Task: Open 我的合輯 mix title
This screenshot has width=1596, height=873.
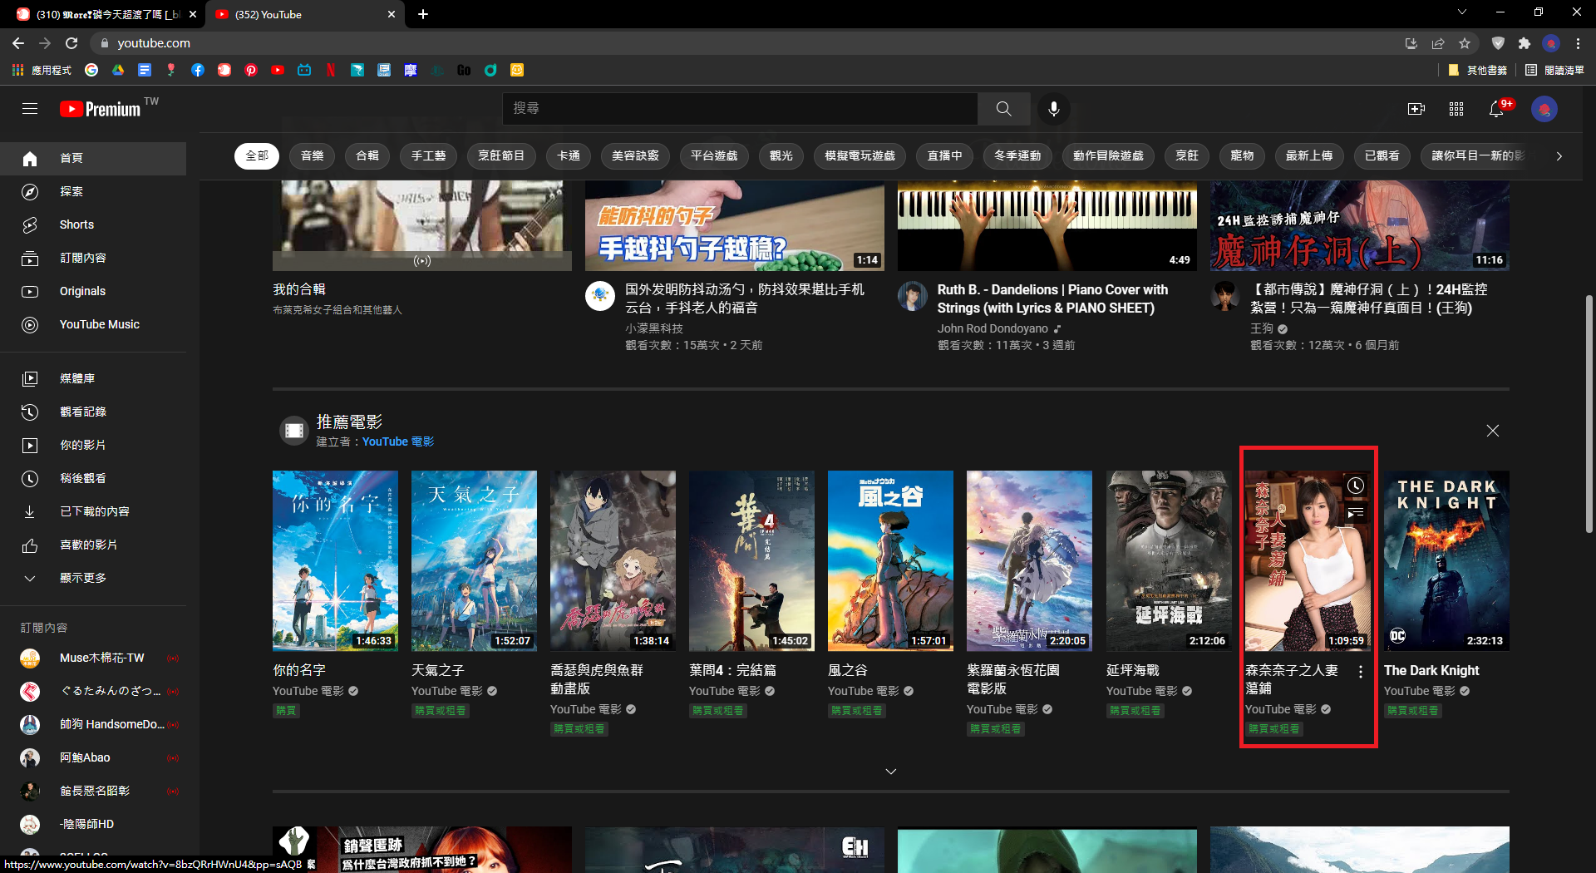Action: click(299, 289)
